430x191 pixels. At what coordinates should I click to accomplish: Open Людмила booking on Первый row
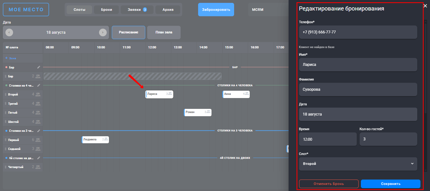point(95,139)
